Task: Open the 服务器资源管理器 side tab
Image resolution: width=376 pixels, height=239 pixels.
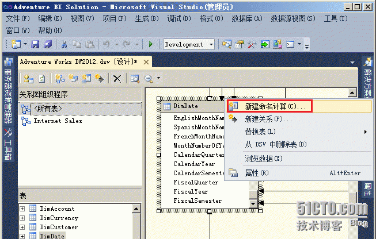Action: [8, 91]
